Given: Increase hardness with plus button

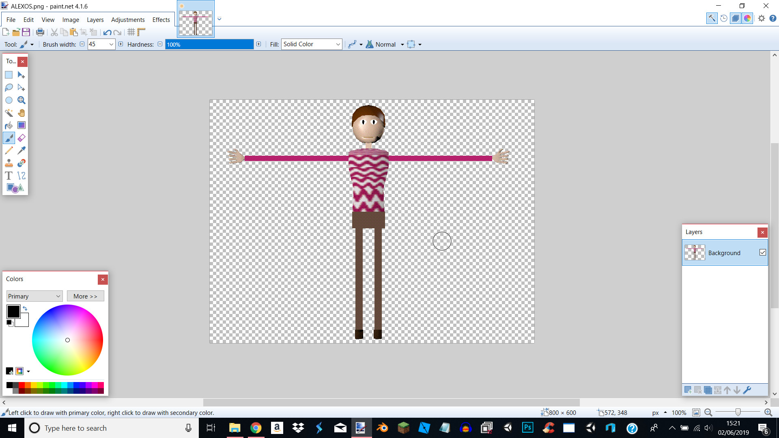Looking at the screenshot, I should [x=258, y=44].
